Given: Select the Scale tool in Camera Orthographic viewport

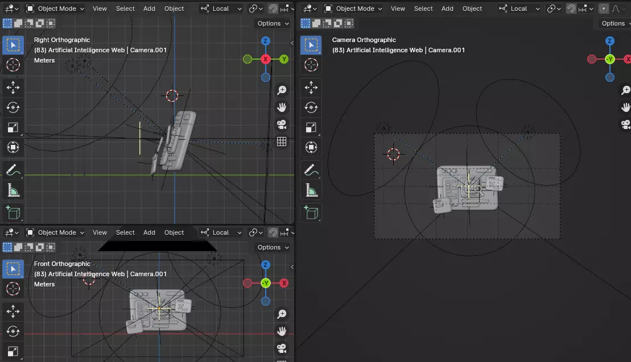Looking at the screenshot, I should (311, 127).
